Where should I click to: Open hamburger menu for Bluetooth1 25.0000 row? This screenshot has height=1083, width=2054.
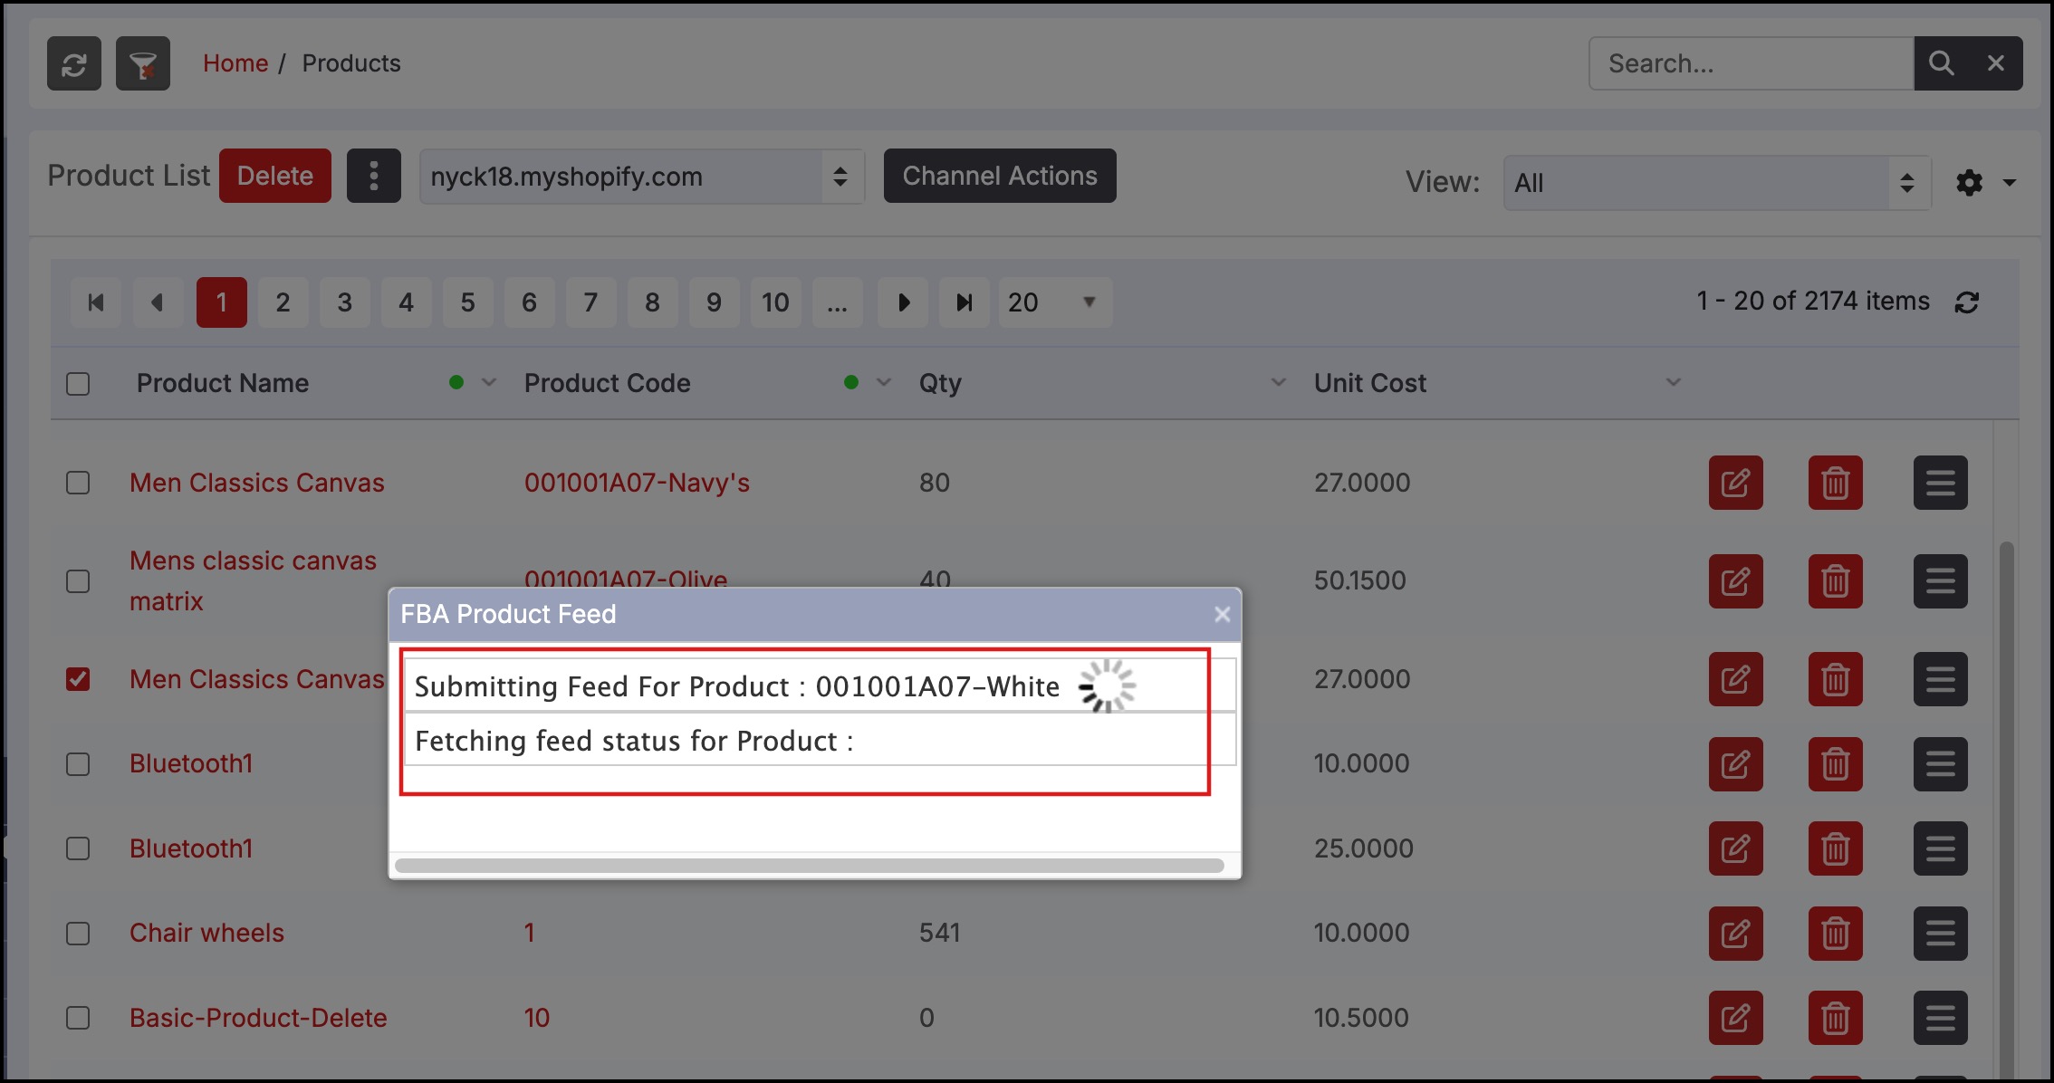click(1940, 848)
